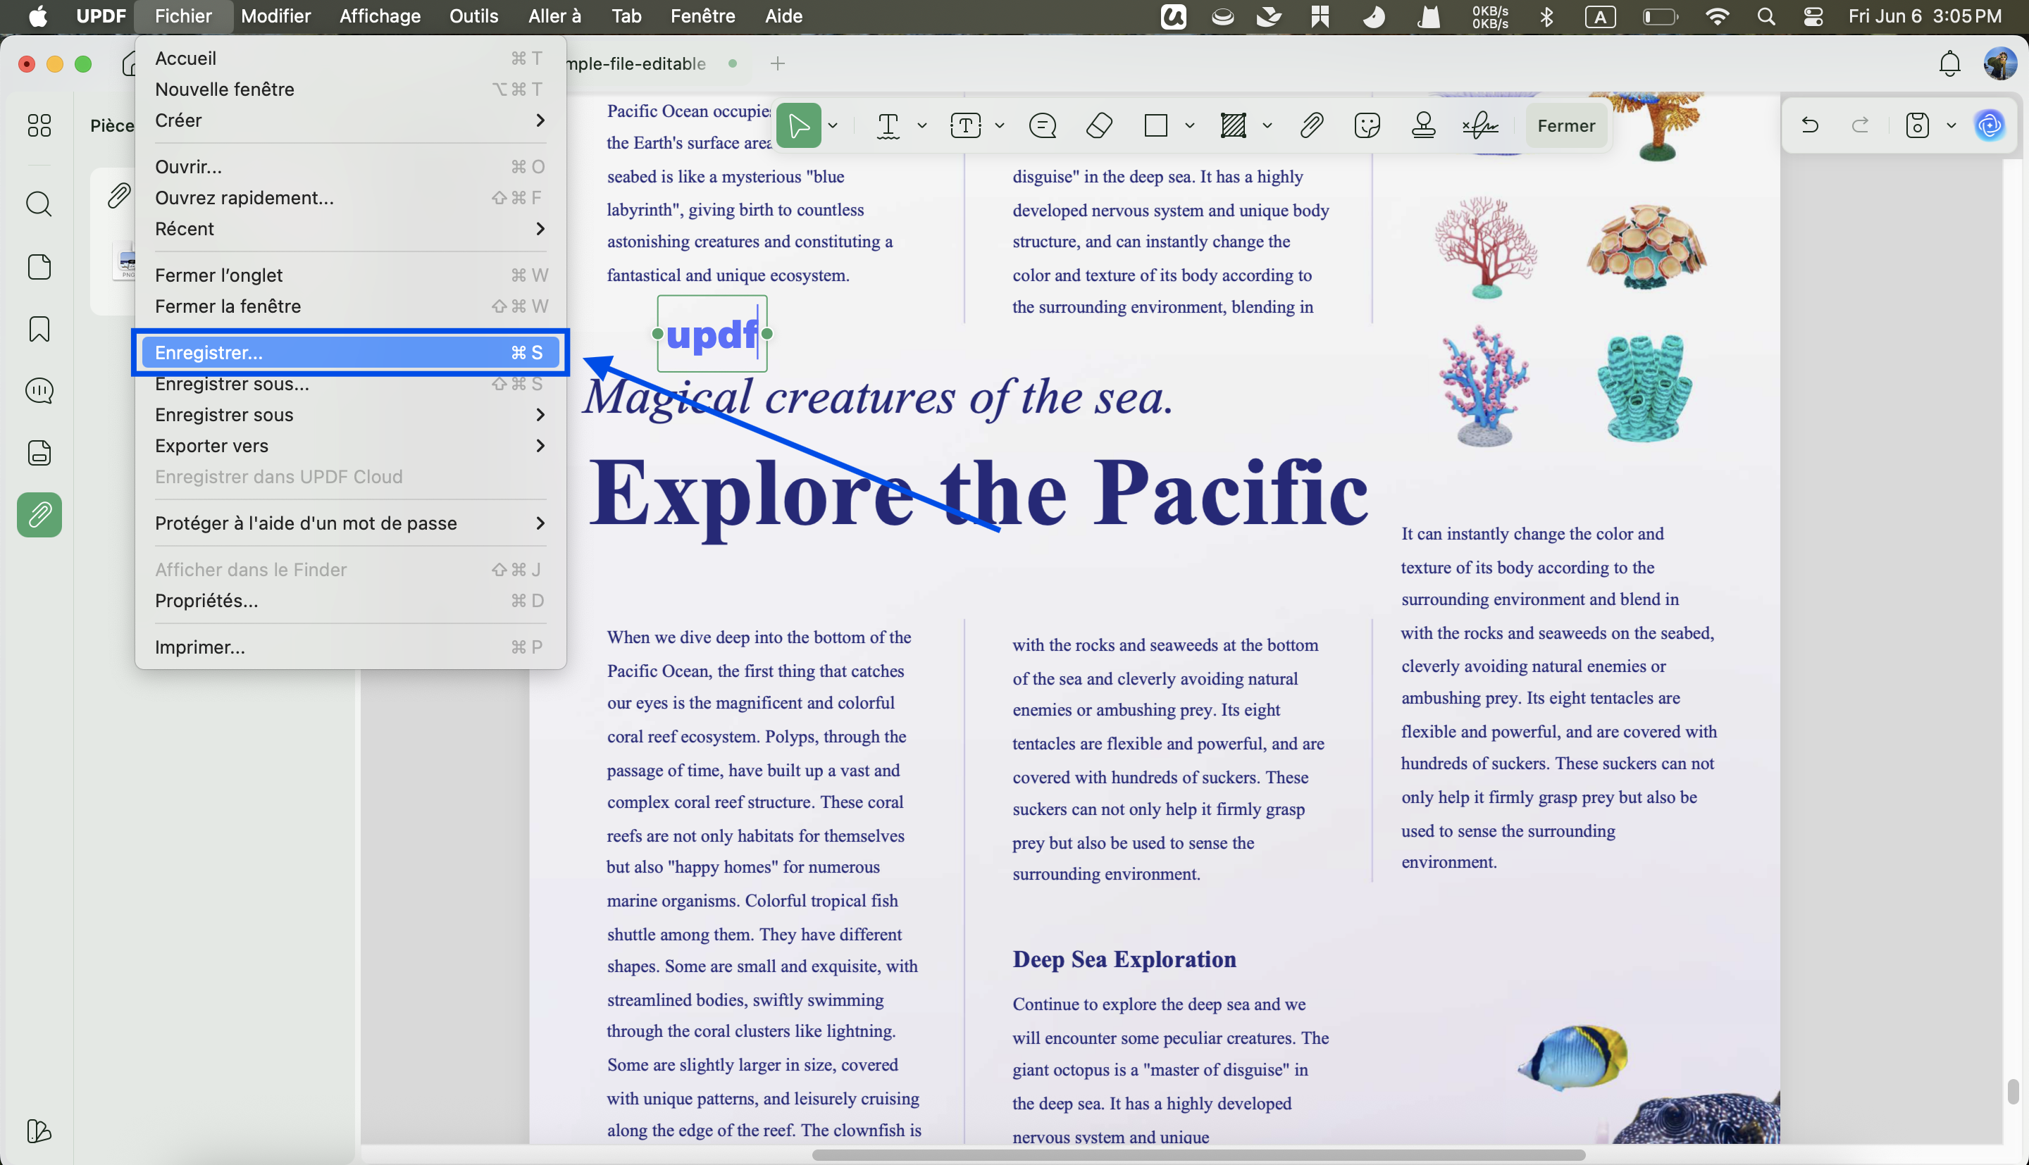The image size is (2029, 1165).
Task: Open the pages panel icon in sidebar
Action: 39,266
